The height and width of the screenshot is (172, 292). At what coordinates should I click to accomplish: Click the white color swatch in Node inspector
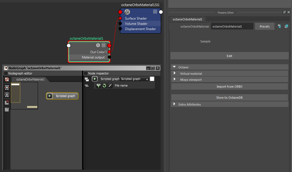click(x=152, y=79)
